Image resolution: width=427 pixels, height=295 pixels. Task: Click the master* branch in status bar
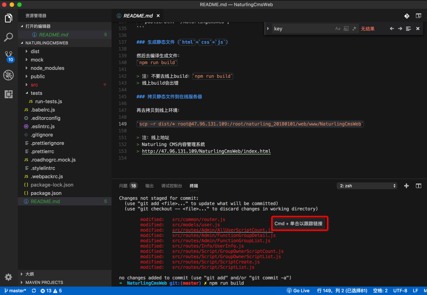(x=15, y=291)
